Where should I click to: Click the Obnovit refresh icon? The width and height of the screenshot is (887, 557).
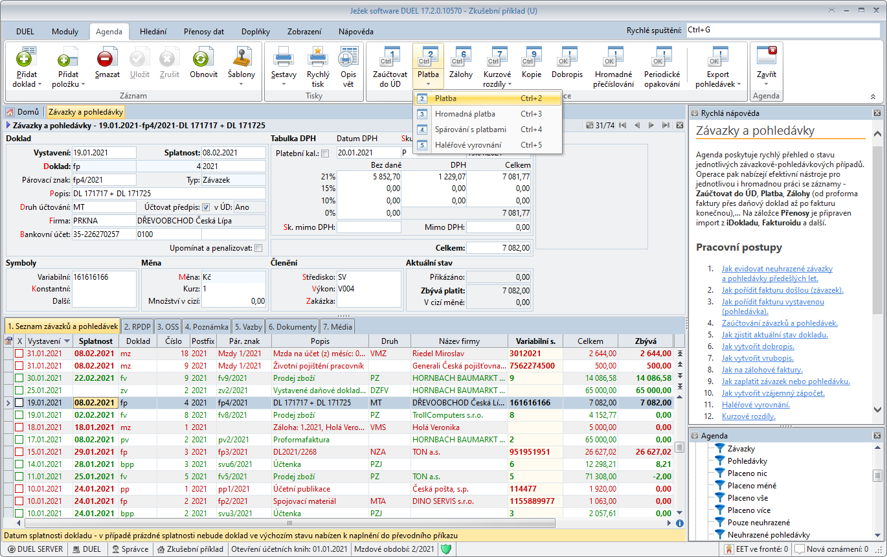203,58
